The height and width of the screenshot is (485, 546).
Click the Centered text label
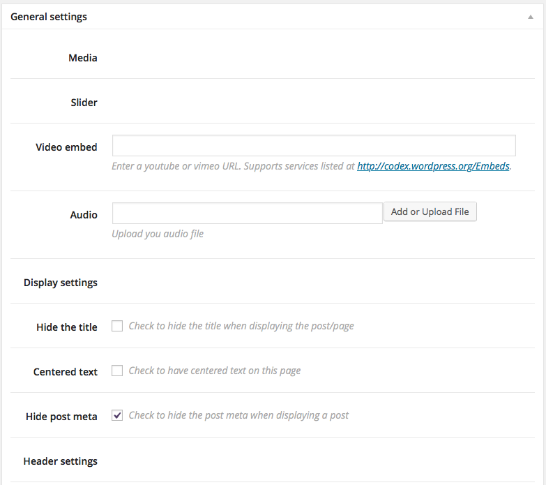66,372
